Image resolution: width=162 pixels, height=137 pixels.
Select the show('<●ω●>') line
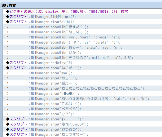(x=82, y=93)
